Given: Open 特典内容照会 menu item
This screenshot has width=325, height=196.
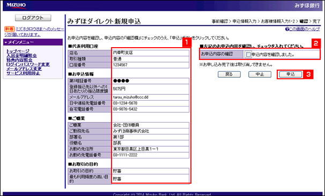Looking at the screenshot, I should [19, 60].
